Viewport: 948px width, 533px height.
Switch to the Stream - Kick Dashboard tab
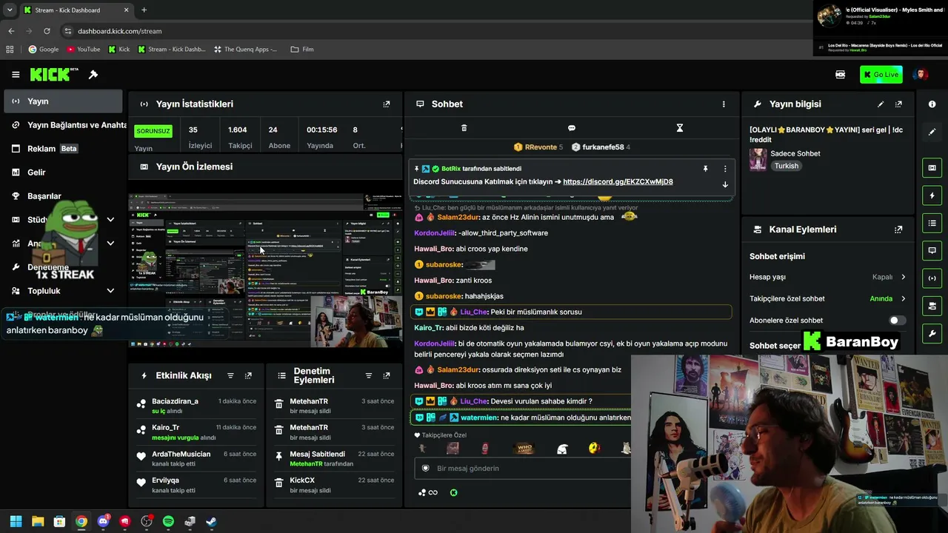tap(76, 10)
